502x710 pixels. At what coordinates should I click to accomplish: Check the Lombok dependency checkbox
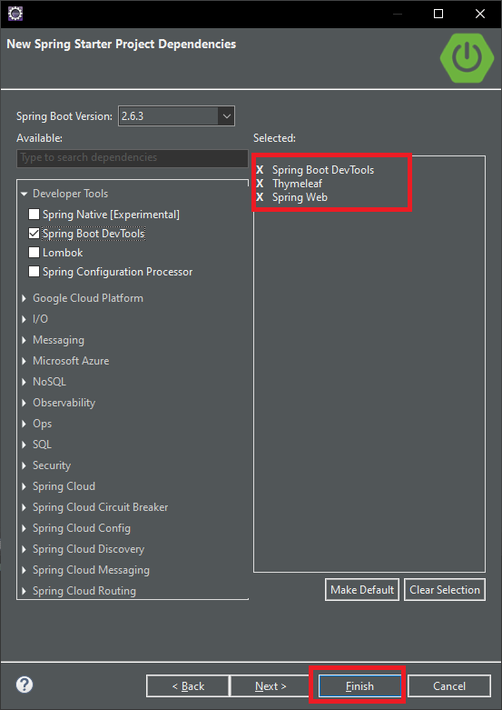(34, 252)
